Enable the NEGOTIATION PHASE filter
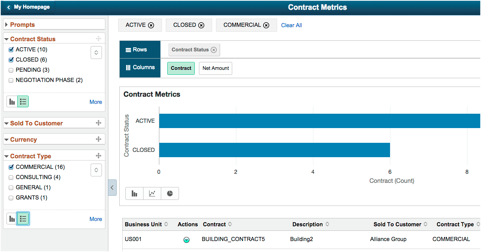The height and width of the screenshot is (252, 481). [x=11, y=80]
